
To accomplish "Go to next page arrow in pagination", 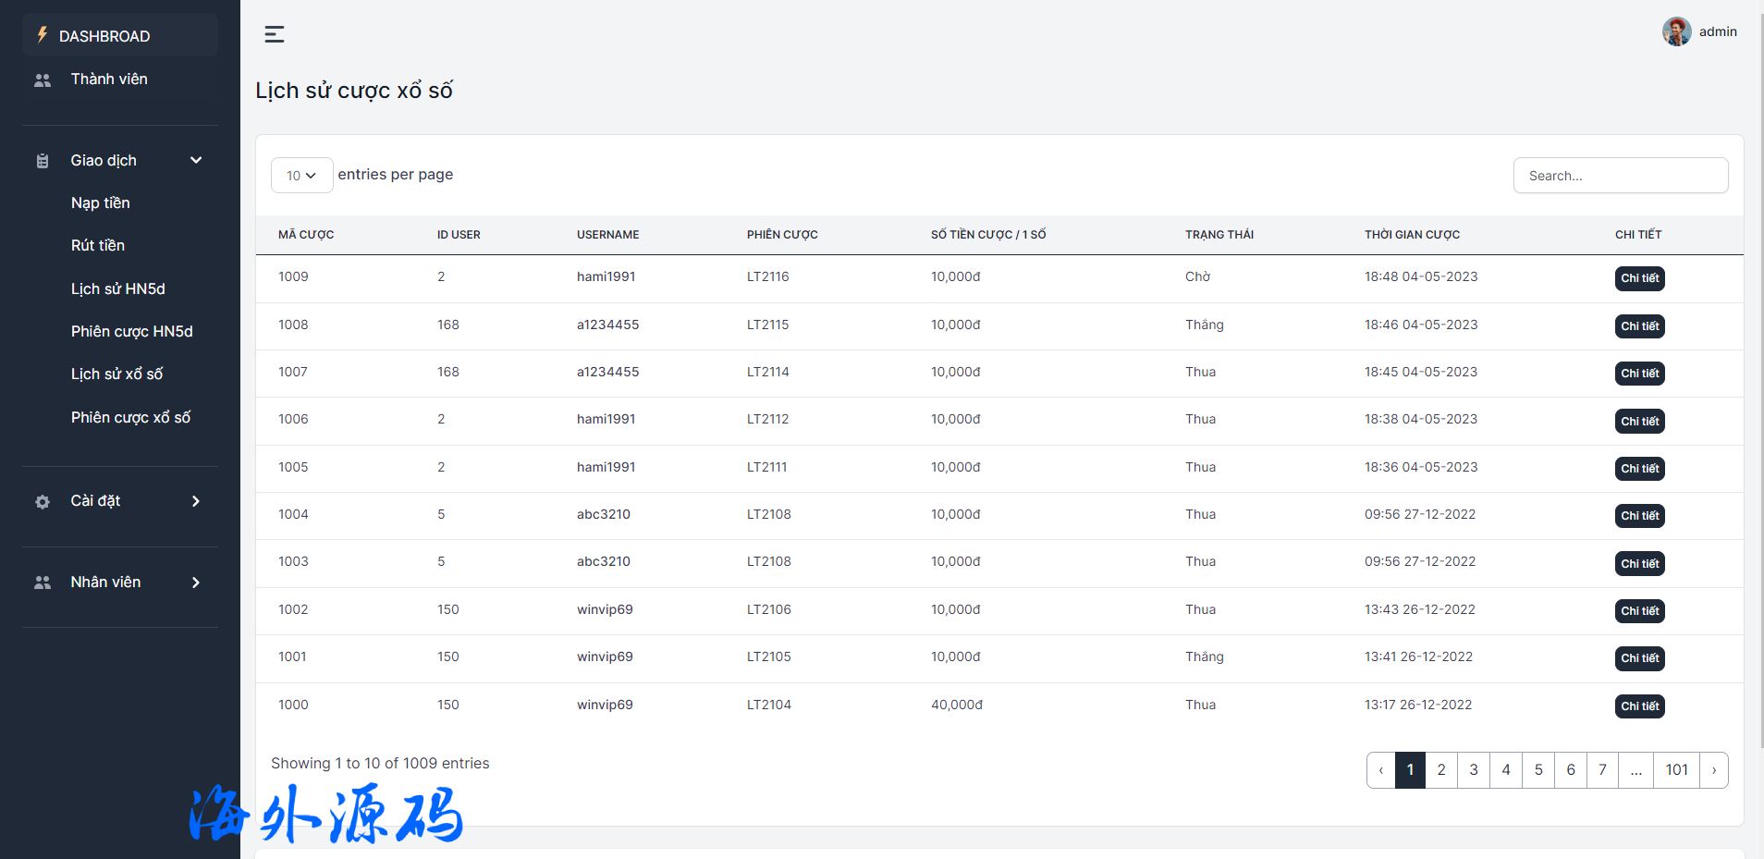I will pyautogui.click(x=1713, y=770).
